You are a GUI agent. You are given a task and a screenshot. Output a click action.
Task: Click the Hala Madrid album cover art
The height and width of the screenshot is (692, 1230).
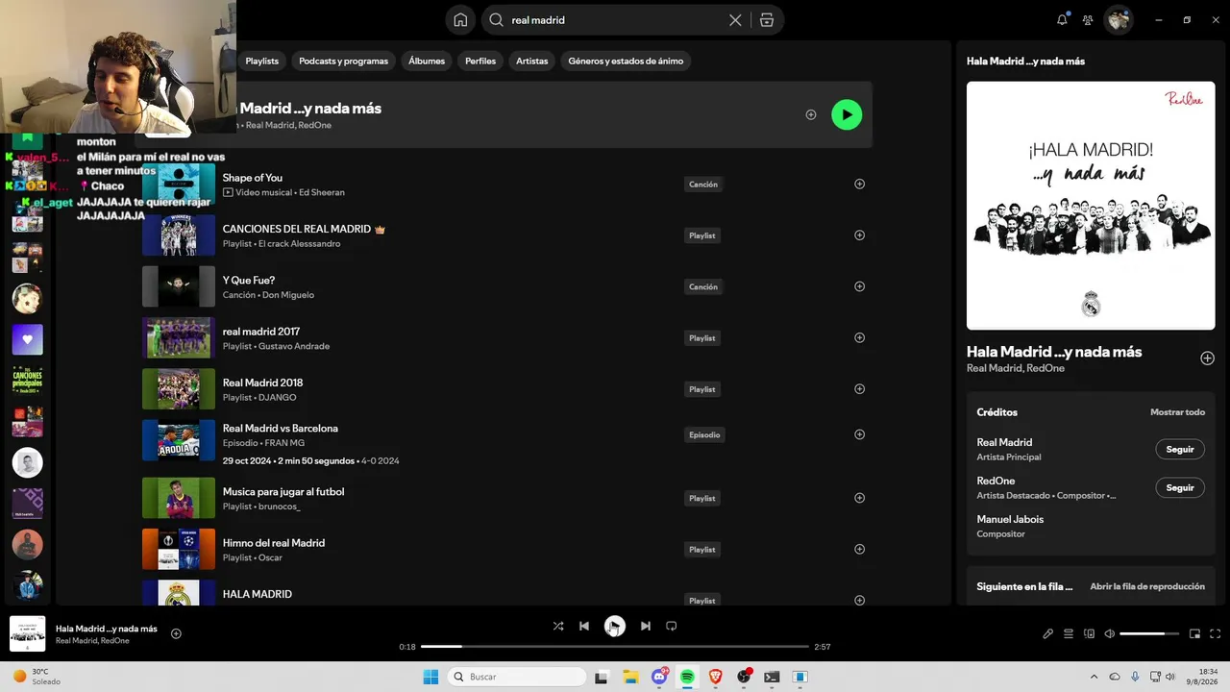(1091, 206)
